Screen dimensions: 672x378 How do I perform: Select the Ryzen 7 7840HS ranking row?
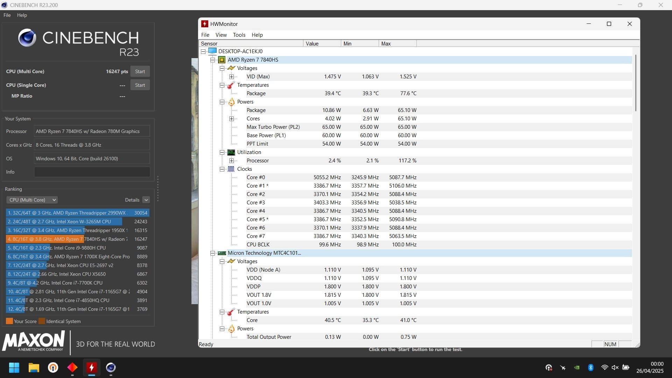click(78, 239)
